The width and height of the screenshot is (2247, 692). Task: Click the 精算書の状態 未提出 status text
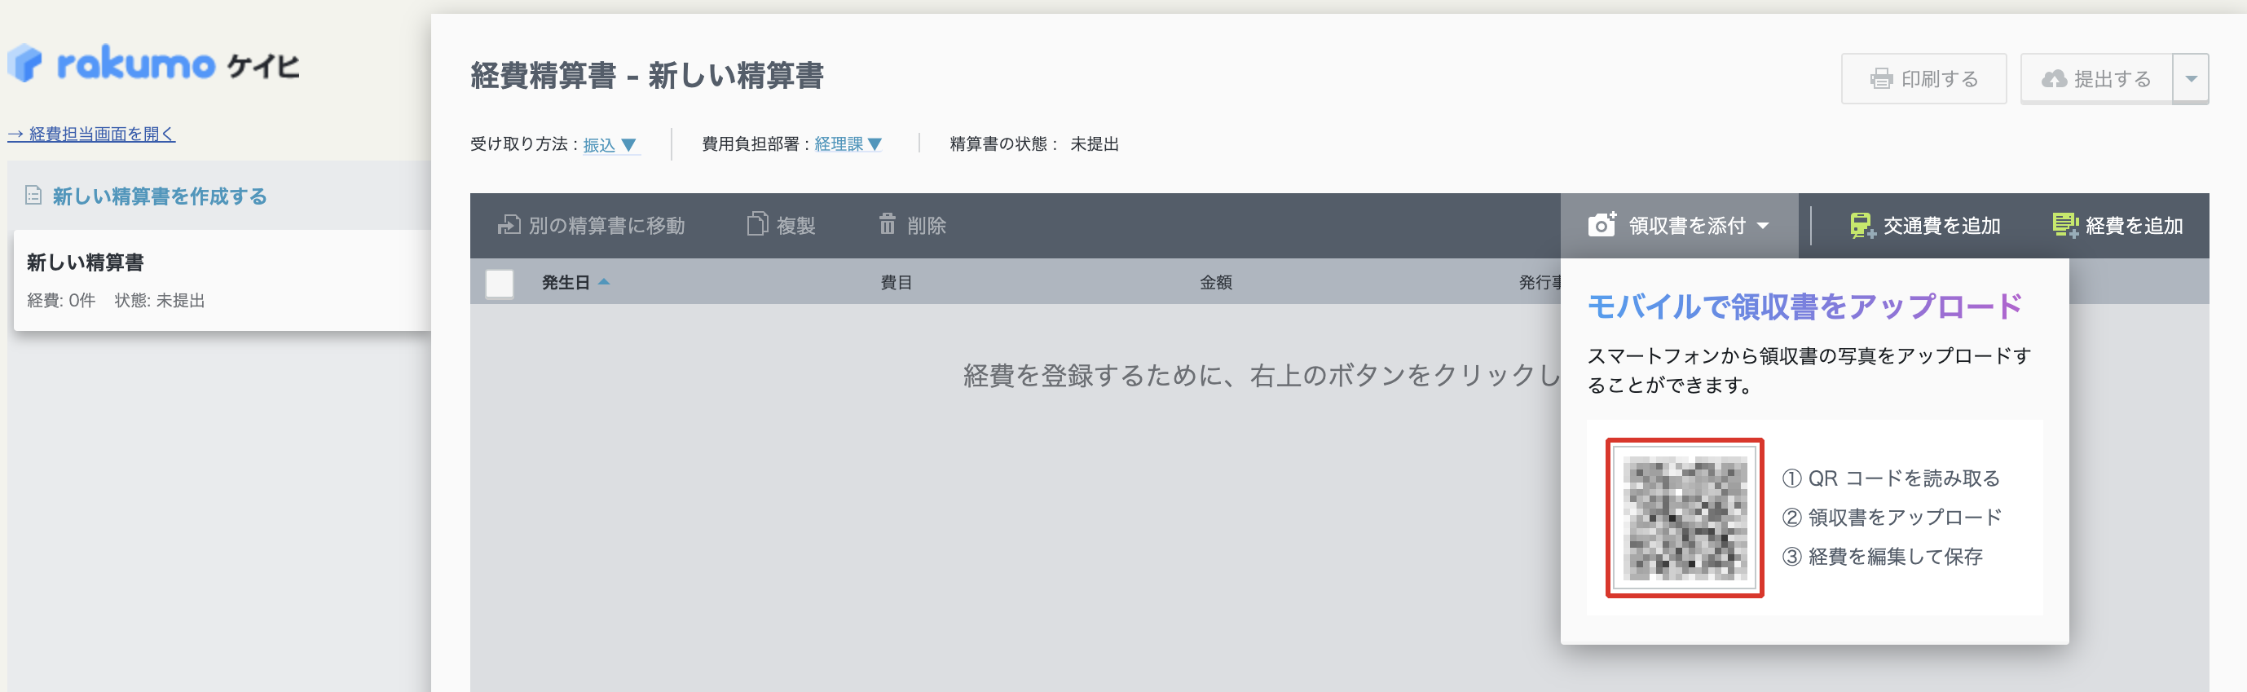point(1033,144)
